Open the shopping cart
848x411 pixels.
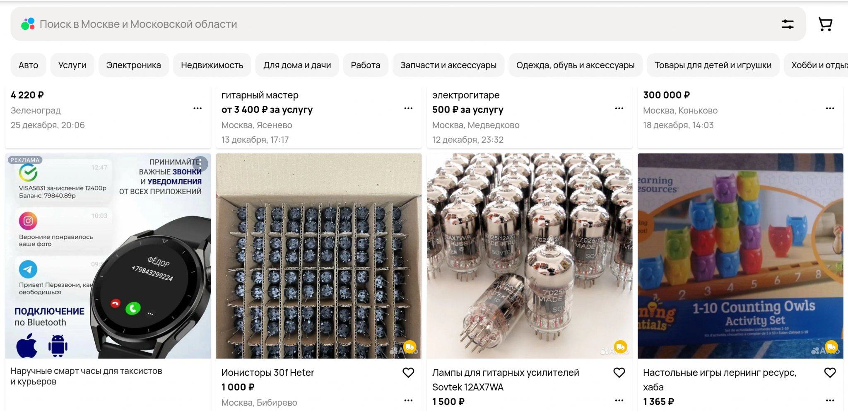pos(825,24)
